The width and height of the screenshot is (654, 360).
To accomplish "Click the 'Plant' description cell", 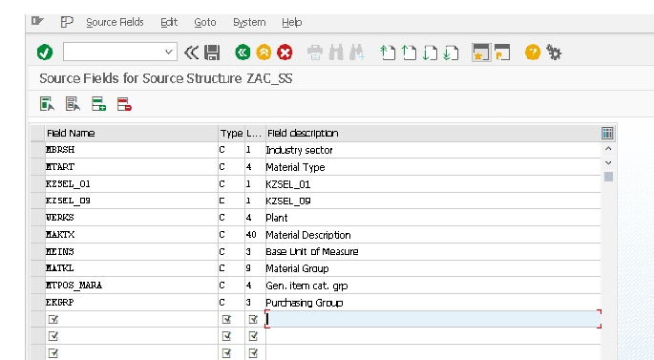I will pos(432,218).
